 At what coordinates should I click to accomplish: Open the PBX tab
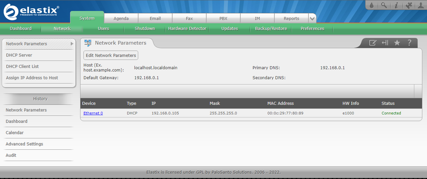point(223,18)
